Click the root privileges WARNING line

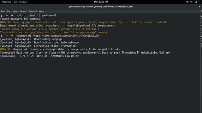click(83, 22)
